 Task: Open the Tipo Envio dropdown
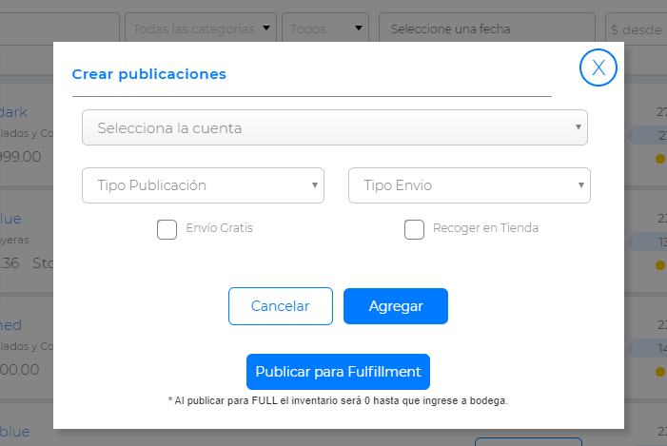469,185
